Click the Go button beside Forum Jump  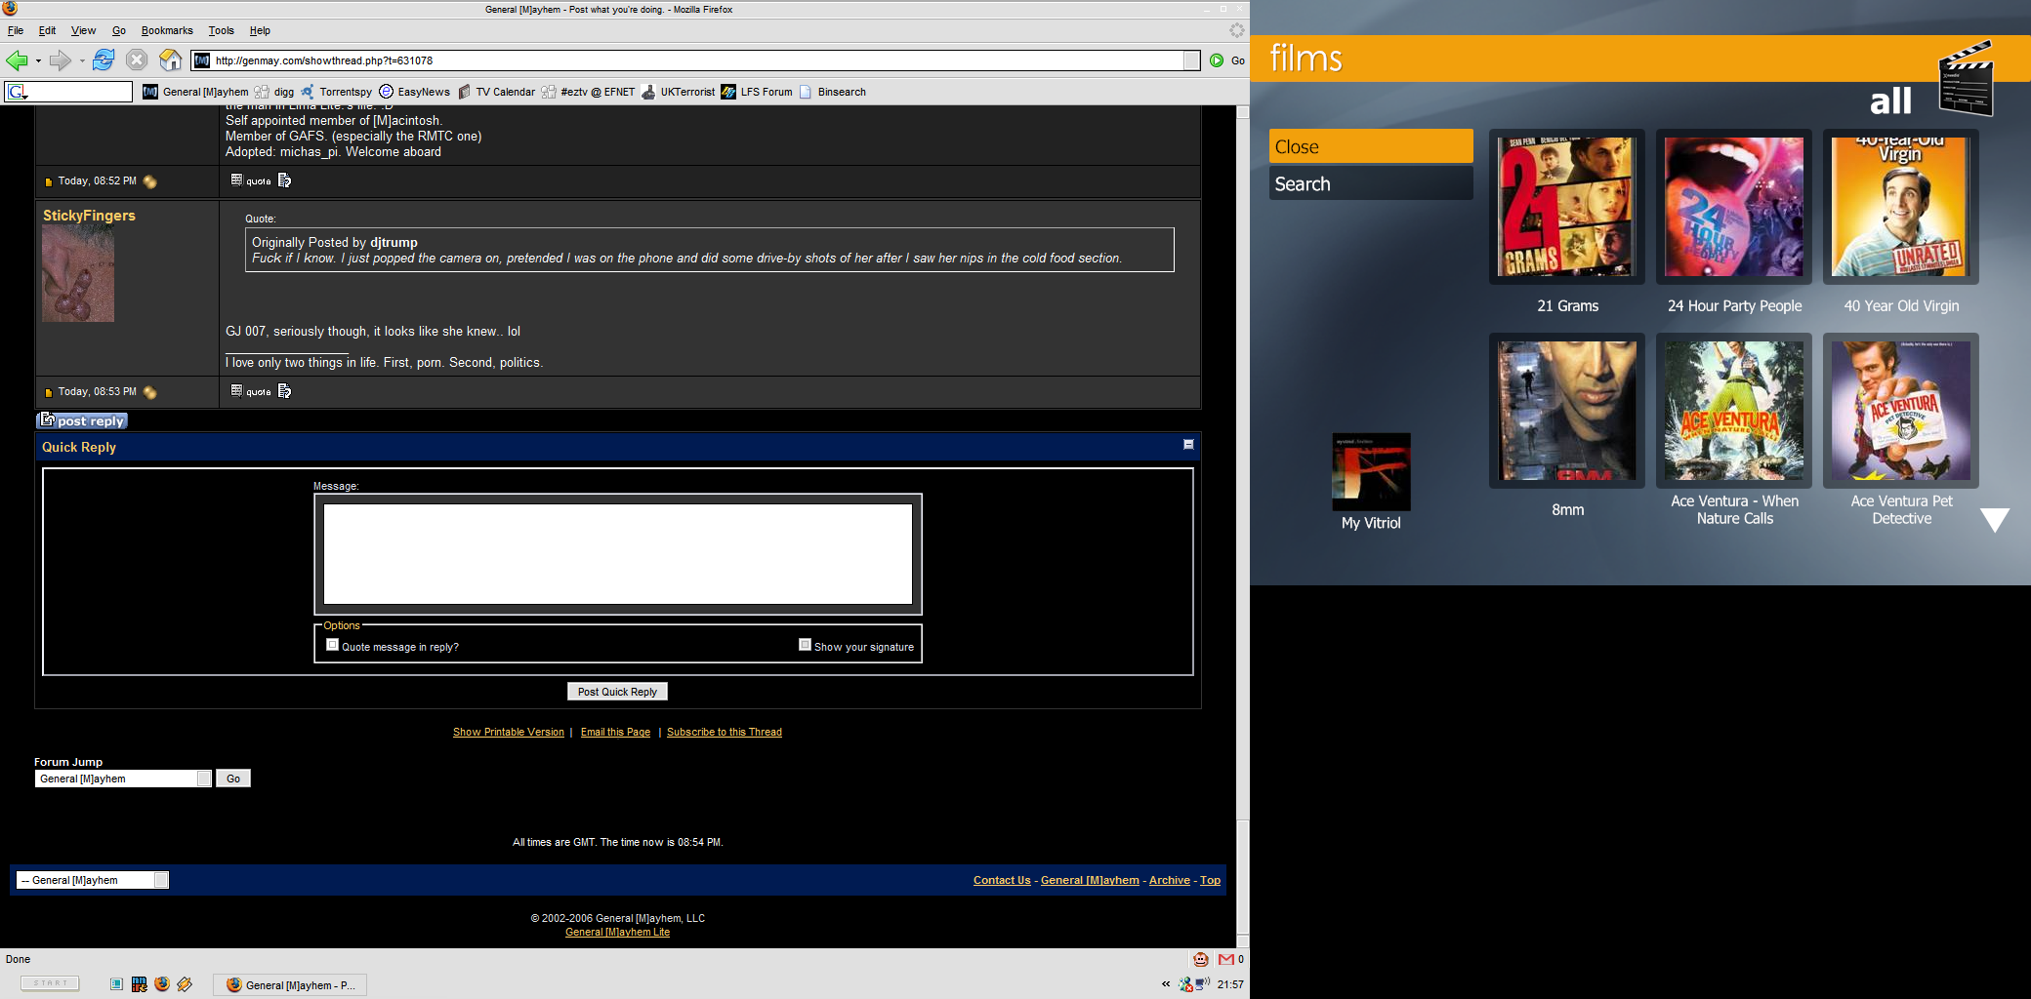coord(233,779)
